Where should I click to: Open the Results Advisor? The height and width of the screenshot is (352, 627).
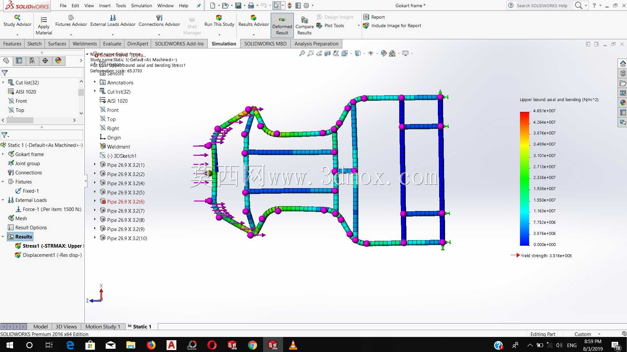[254, 21]
